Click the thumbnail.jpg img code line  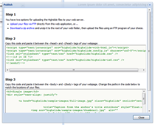tap(75, 110)
